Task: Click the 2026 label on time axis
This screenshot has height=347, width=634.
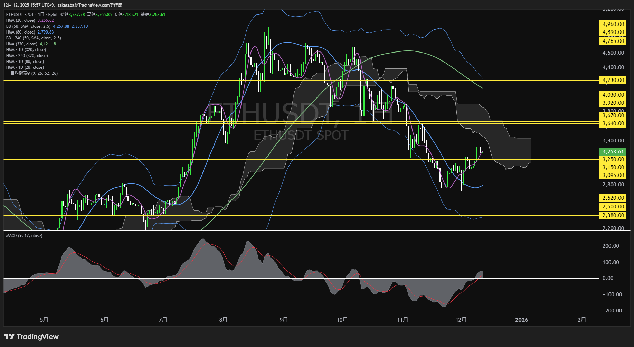Action: pos(521,320)
